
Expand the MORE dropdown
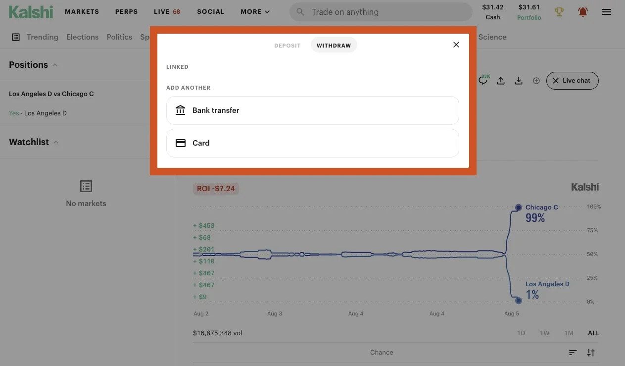pos(255,11)
